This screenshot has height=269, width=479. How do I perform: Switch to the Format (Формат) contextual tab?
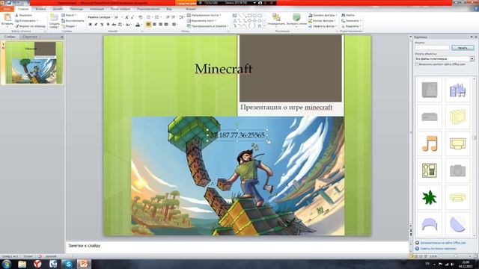[x=191, y=9]
